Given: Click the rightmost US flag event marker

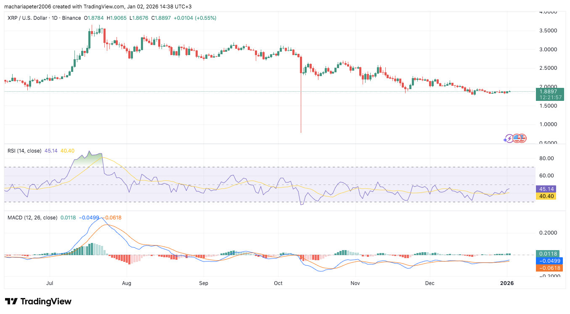Looking at the screenshot, I should click(522, 138).
